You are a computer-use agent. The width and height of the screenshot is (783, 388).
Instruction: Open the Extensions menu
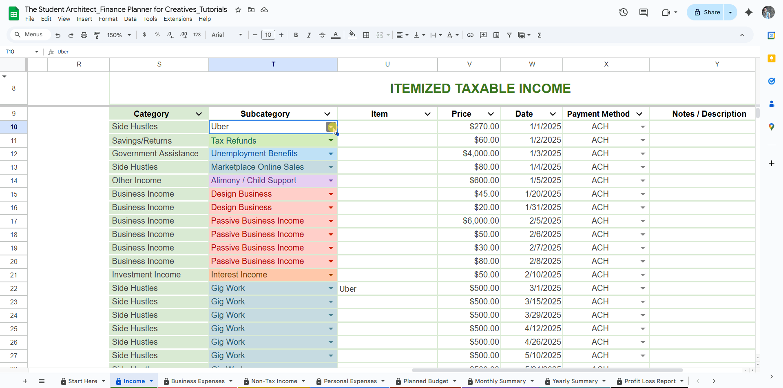[x=178, y=19]
